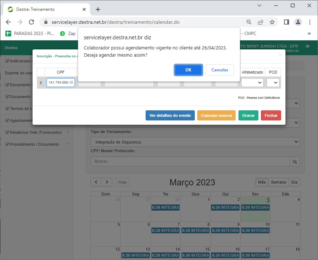Click the browser reload icon

pos(31,22)
